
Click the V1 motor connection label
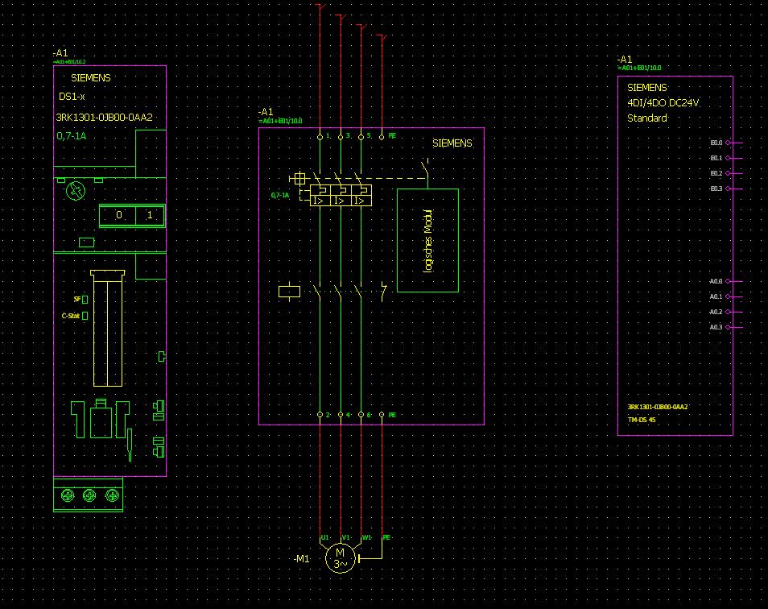pos(346,537)
